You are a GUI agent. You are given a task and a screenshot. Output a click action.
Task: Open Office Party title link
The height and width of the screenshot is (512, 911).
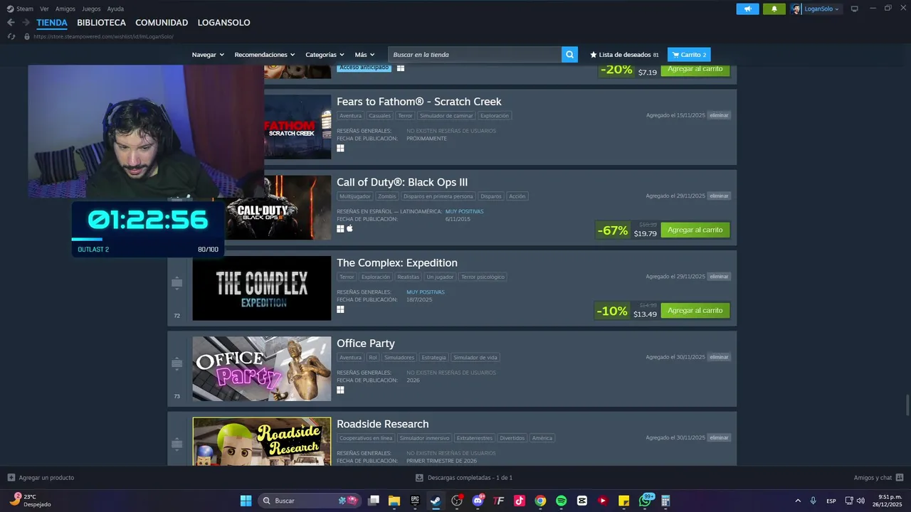365,343
